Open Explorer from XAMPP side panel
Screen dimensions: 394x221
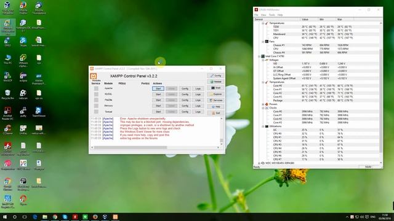[215, 94]
